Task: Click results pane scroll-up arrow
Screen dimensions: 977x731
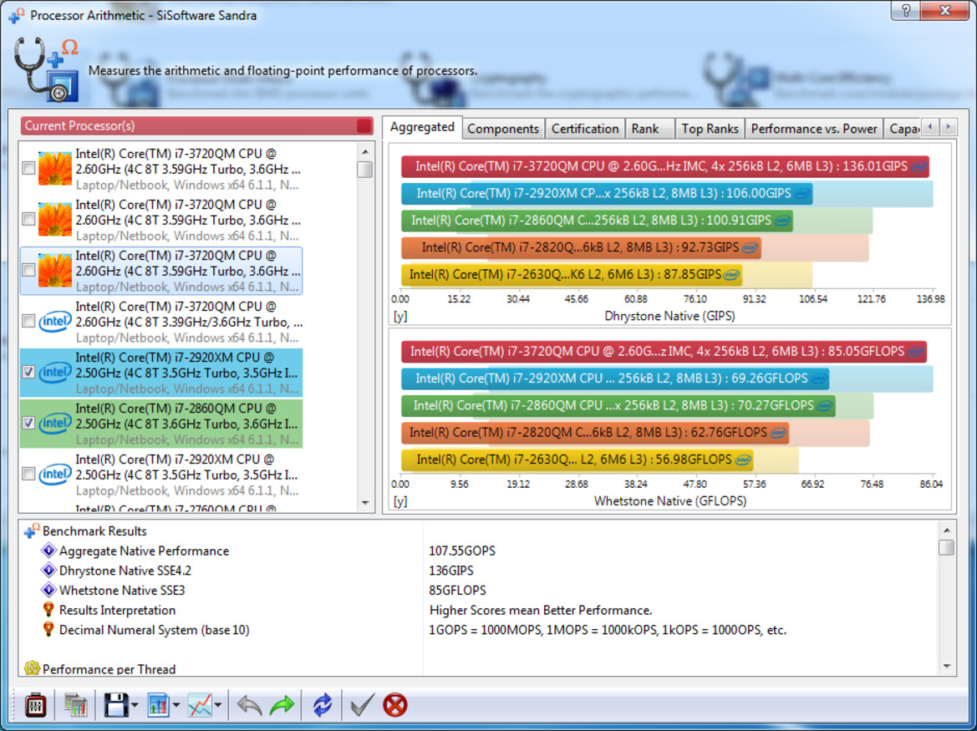Action: [x=946, y=530]
